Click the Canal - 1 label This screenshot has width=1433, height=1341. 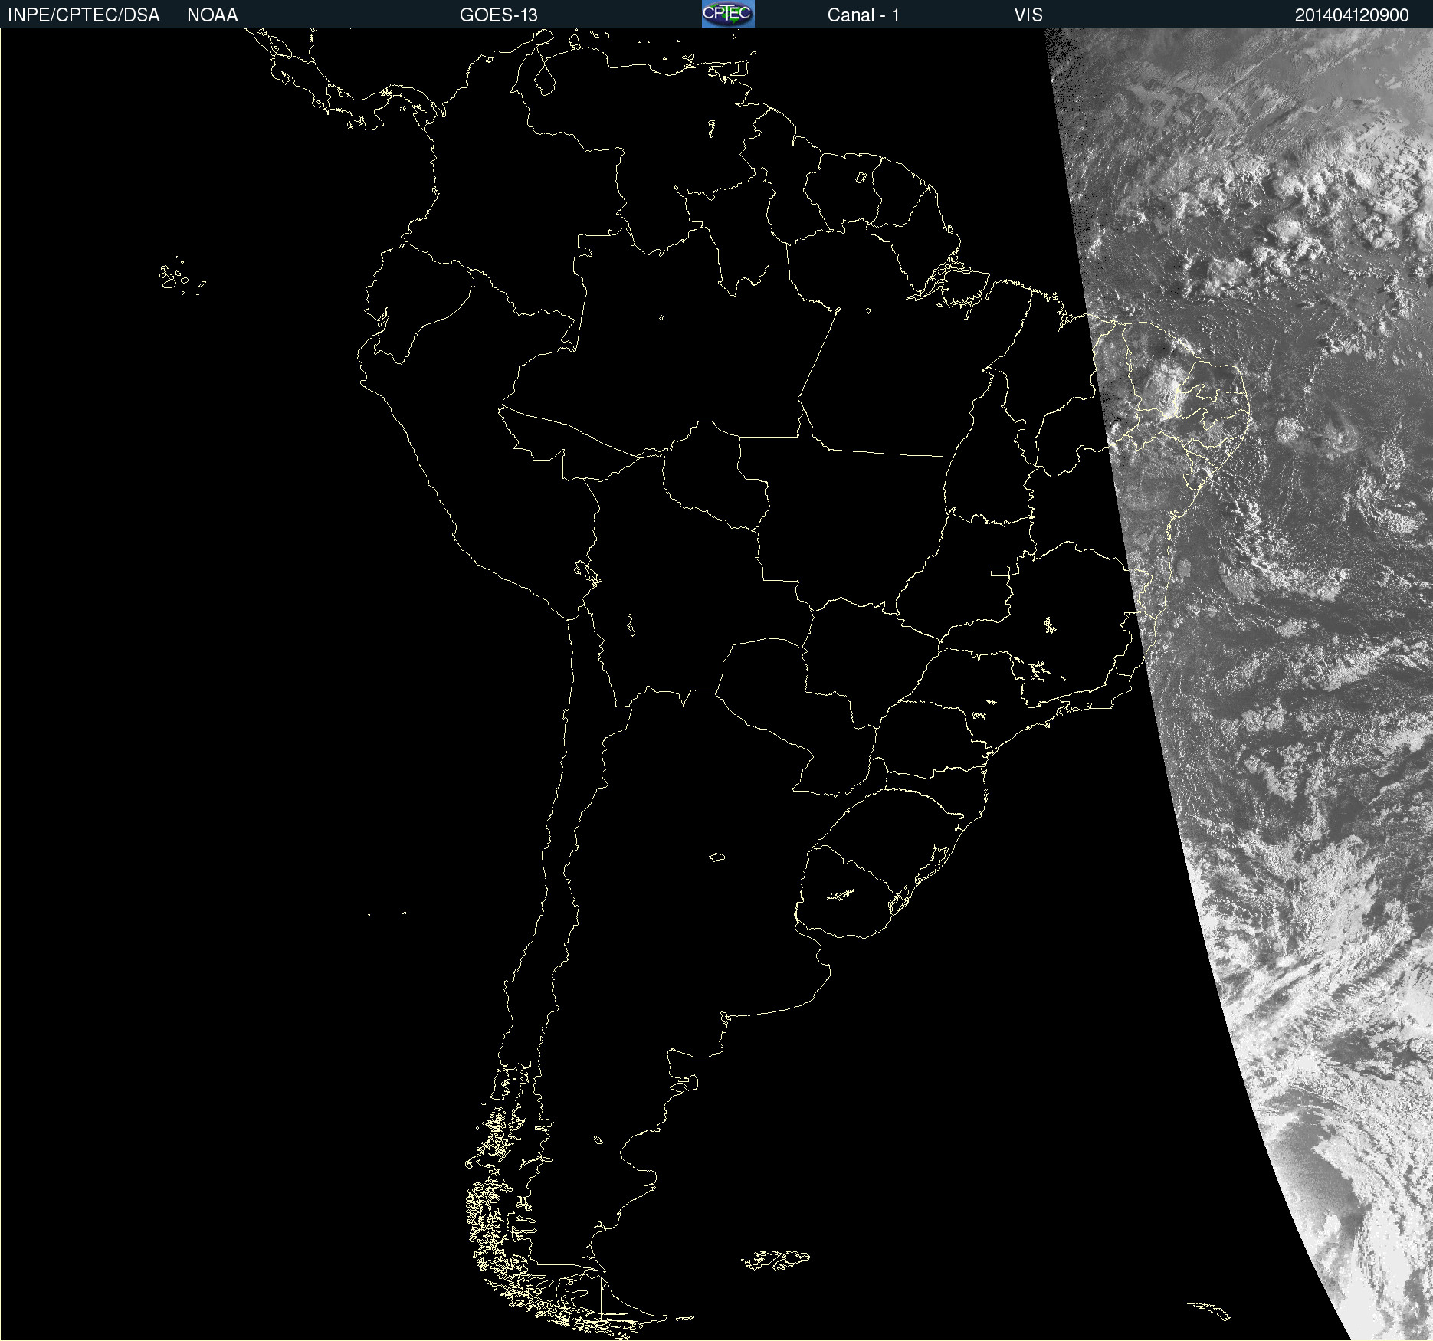[x=863, y=15]
